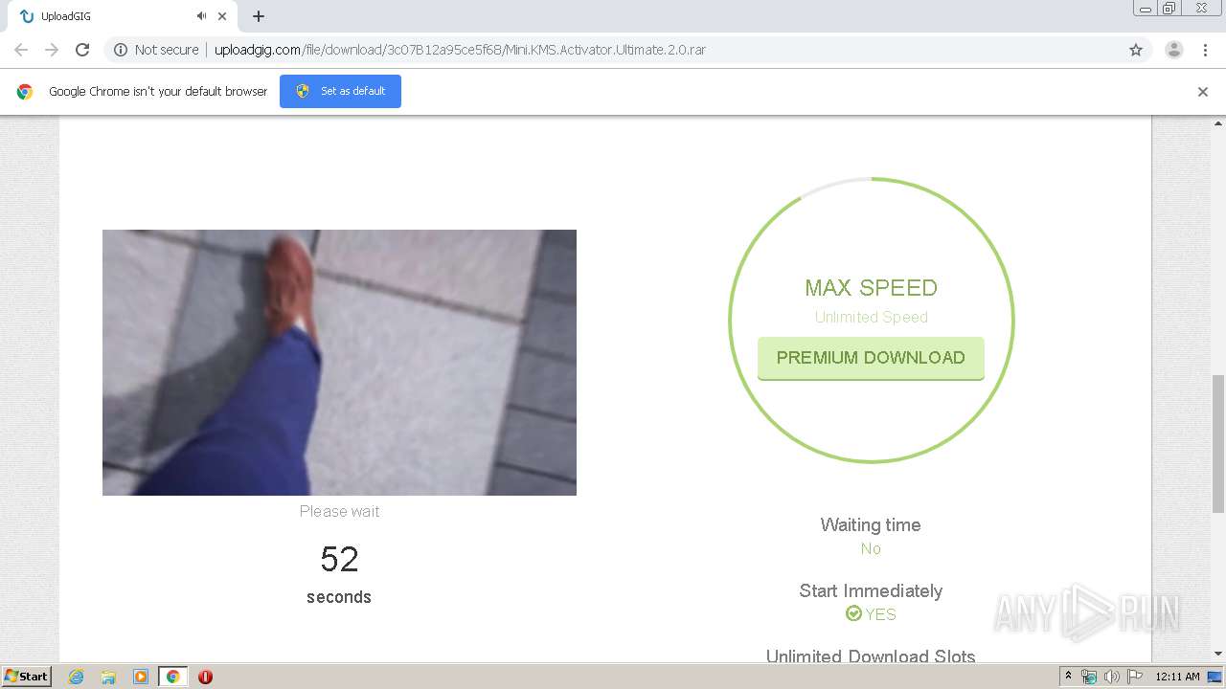Open Opera icon in taskbar
Screen dimensions: 1226x689
coord(205,677)
